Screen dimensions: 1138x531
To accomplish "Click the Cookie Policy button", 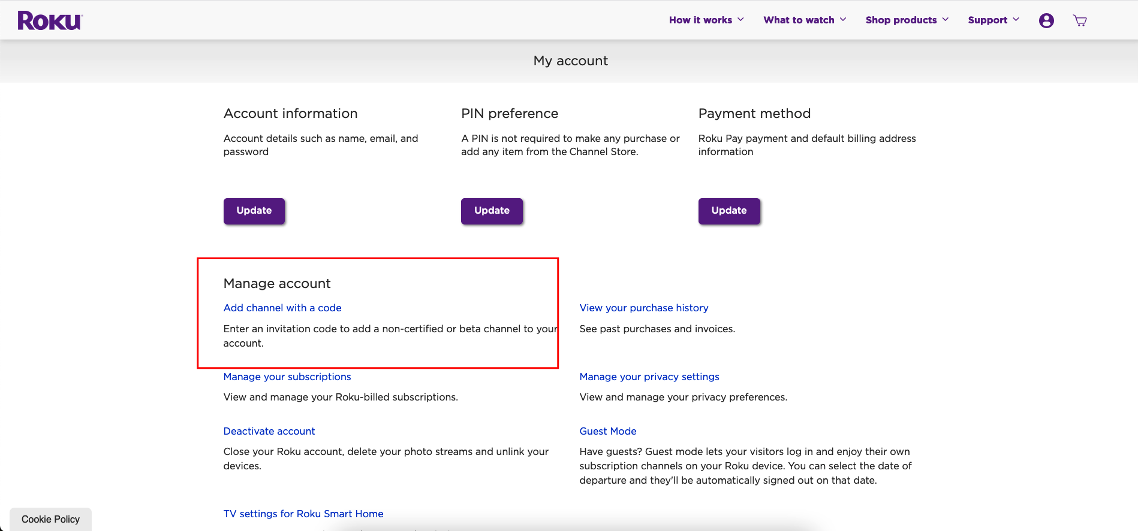I will (x=50, y=519).
